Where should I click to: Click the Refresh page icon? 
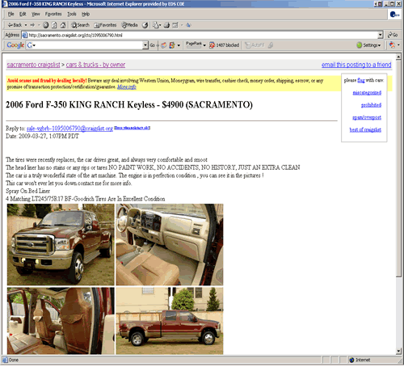54,25
